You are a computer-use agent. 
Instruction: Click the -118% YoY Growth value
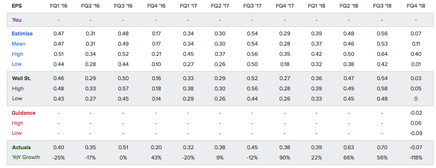coord(416,157)
